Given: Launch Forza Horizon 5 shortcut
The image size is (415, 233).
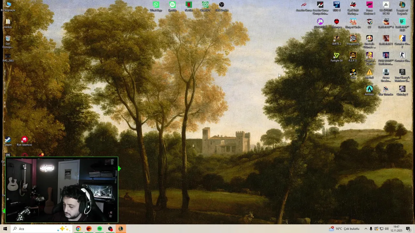Looking at the screenshot, I should coord(369,8).
